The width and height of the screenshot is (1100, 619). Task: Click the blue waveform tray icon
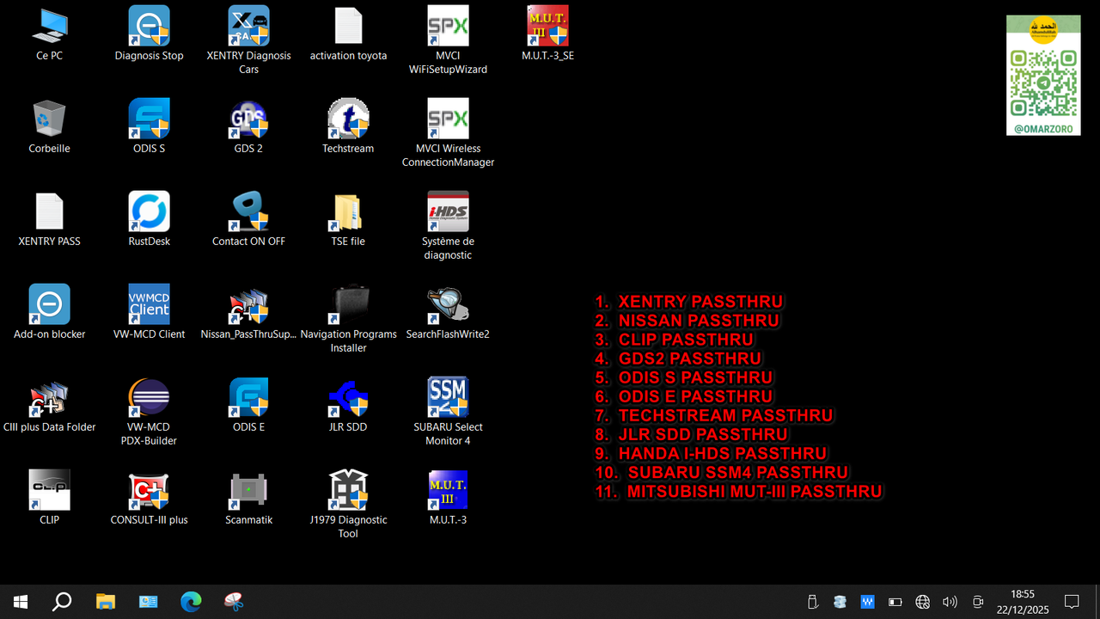coord(867,602)
